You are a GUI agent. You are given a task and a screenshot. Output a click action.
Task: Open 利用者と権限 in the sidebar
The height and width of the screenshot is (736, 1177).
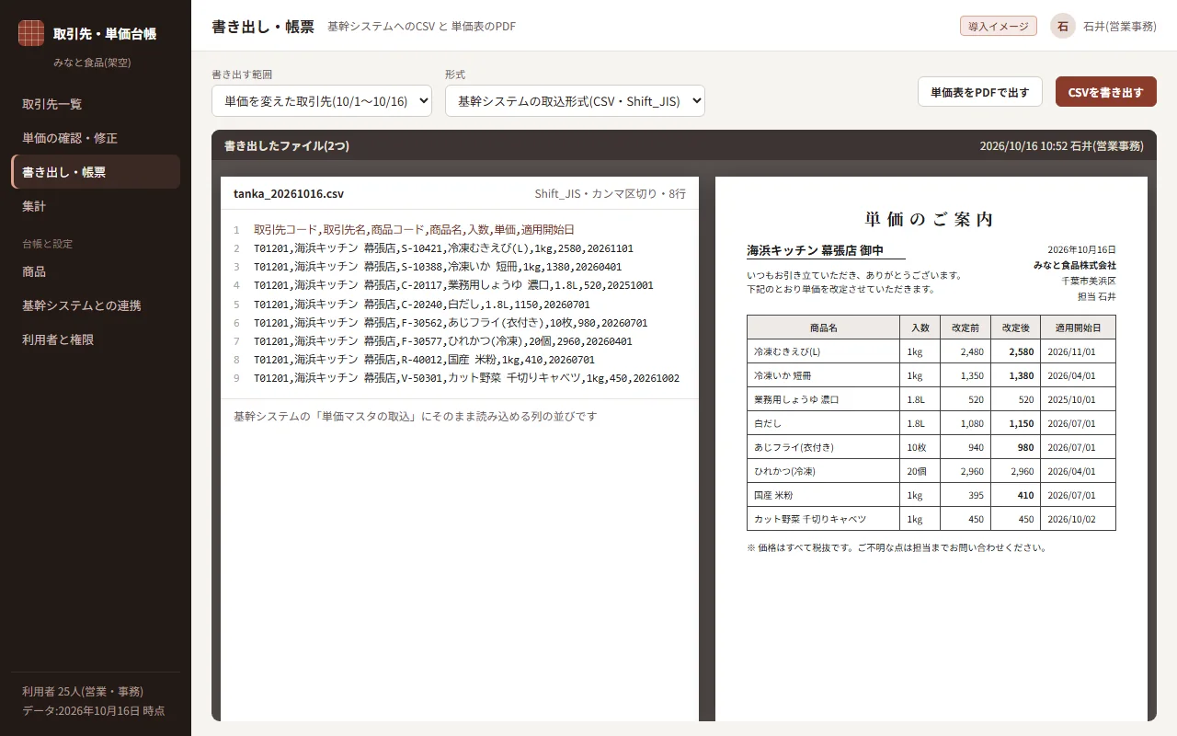(x=96, y=339)
